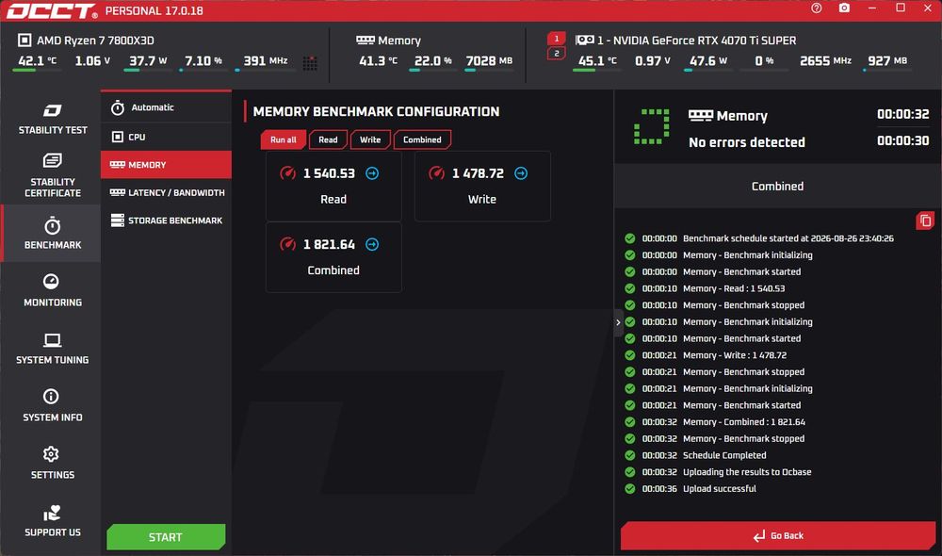Collapse the results panel chevron
The height and width of the screenshot is (556, 942).
tap(618, 323)
